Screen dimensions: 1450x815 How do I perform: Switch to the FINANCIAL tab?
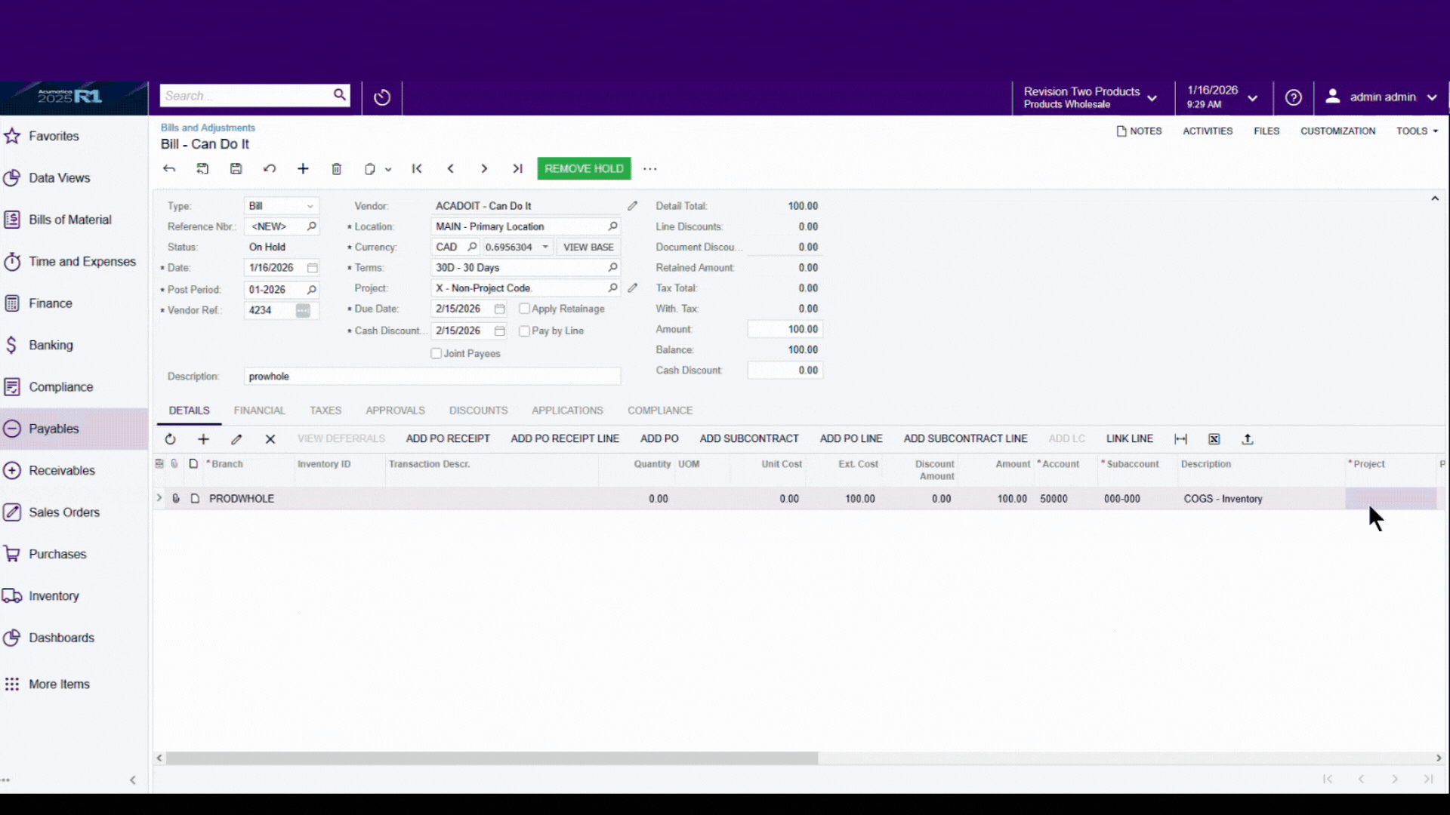coord(259,410)
